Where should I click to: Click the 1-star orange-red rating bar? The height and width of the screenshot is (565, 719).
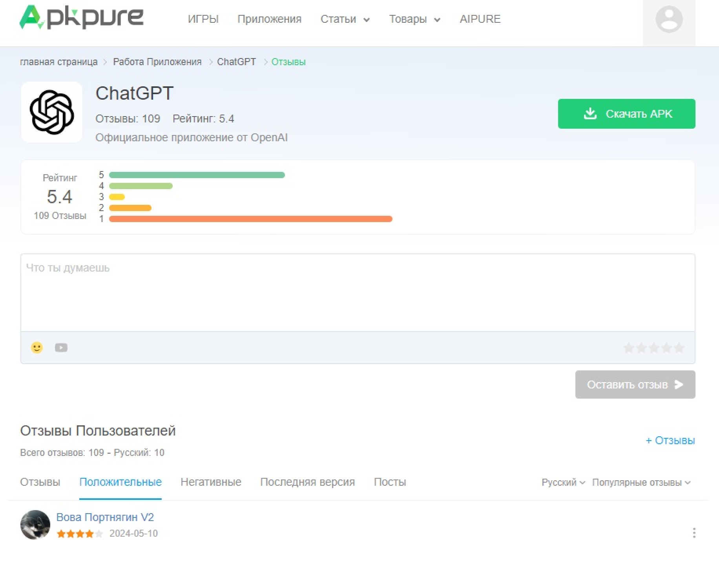(251, 219)
